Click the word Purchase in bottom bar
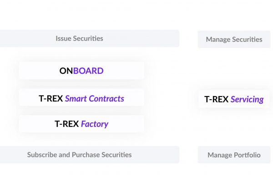 click(x=86, y=155)
